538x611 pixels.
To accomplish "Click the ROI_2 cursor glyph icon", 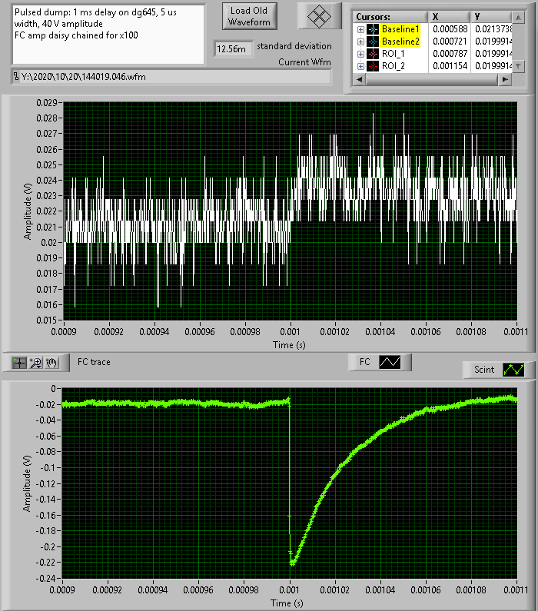I will click(x=372, y=66).
